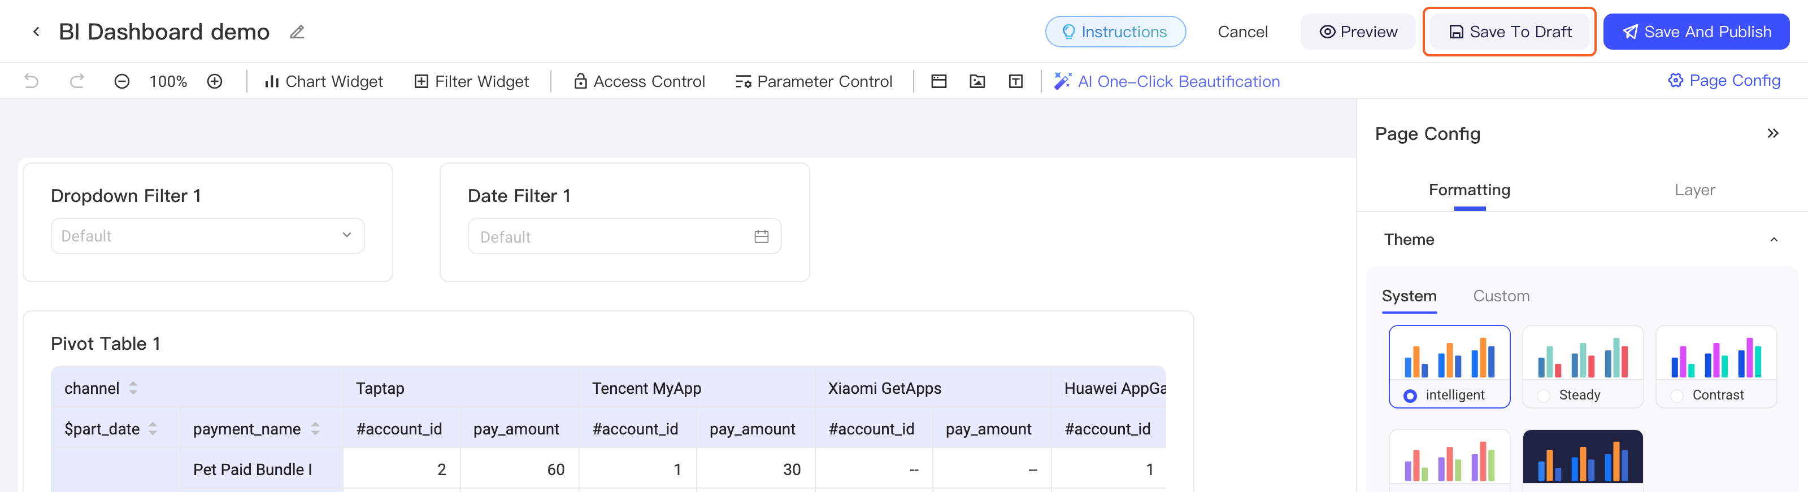Click the Date Filter 1 Default input field

(x=625, y=236)
